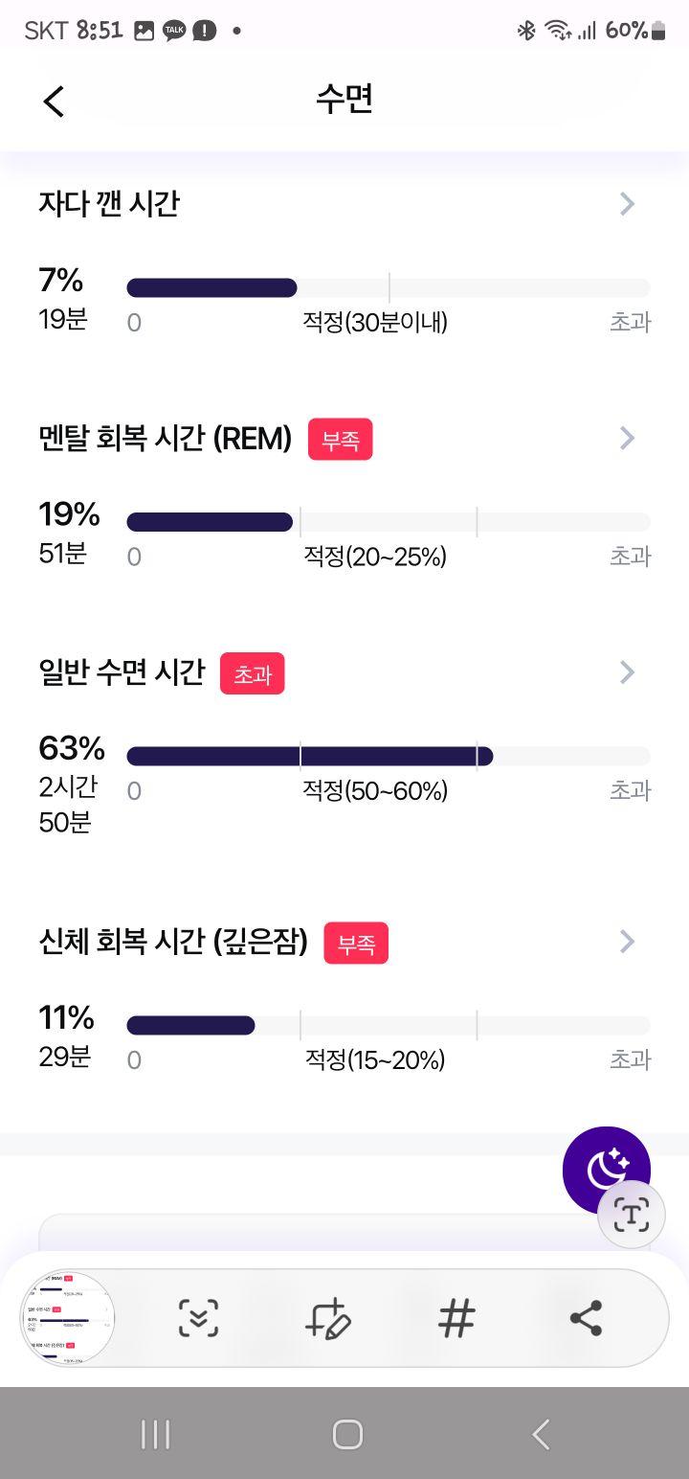Tap the purple moon sleep button

(x=607, y=1170)
